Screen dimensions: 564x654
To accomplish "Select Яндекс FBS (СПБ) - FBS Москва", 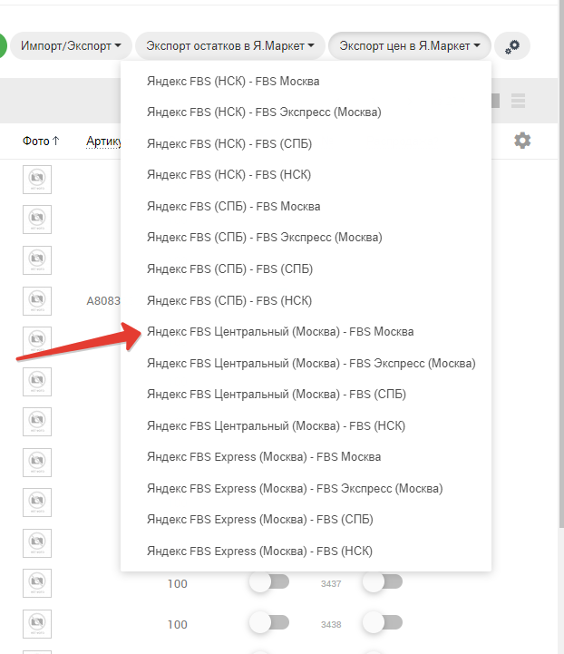I will point(306,206).
